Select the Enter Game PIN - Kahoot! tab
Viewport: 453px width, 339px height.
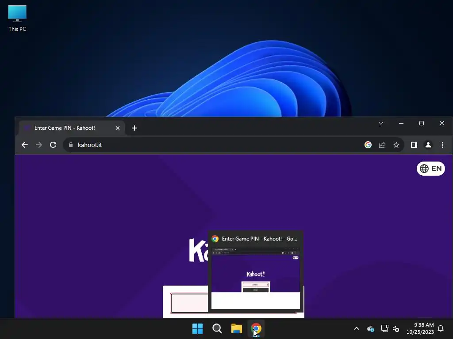(72, 128)
